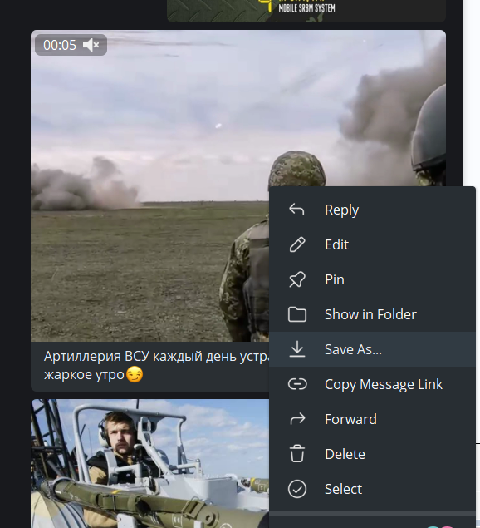This screenshot has height=528, width=480.
Task: Select Save As... menu entry
Action: [372, 349]
